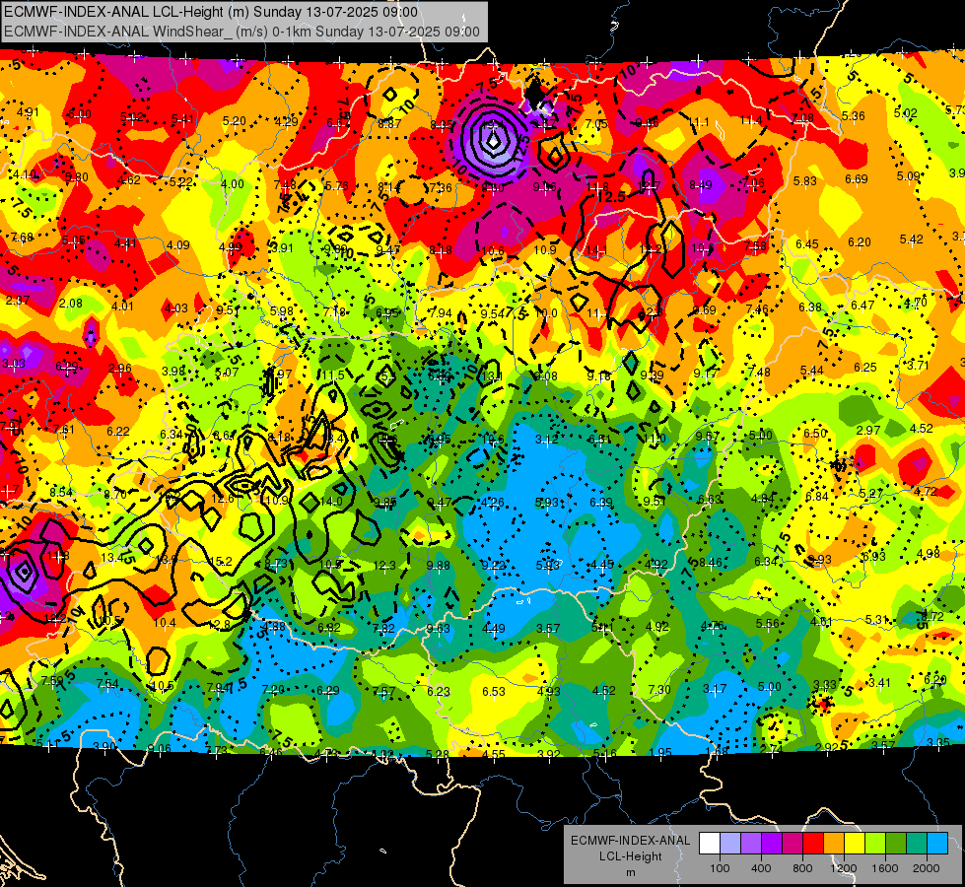This screenshot has width=965, height=887.
Task: Click the wind shear value 2.37
Action: pos(18,300)
